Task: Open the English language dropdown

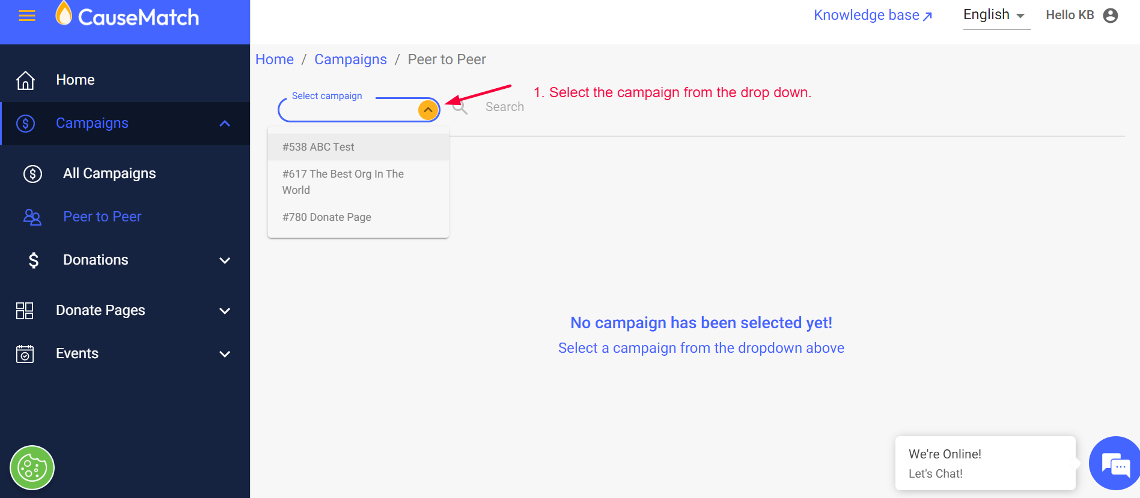Action: [x=996, y=15]
